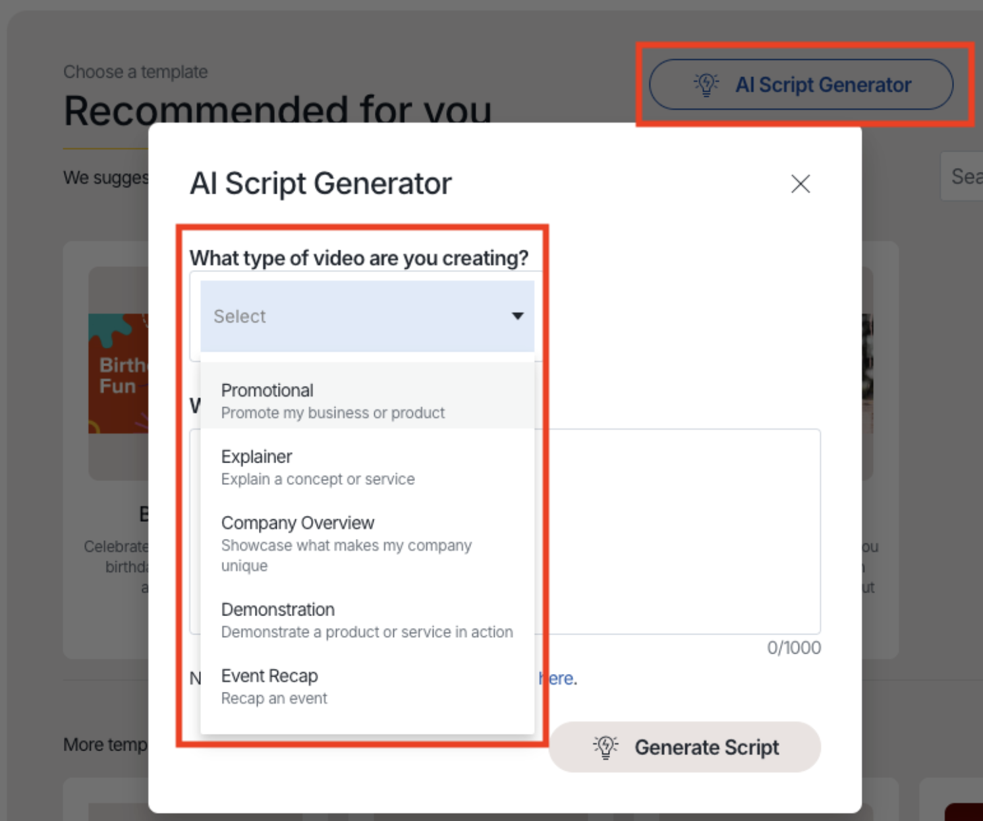The width and height of the screenshot is (983, 821).
Task: Click the Birthday Fun template thumbnail
Action: tap(119, 373)
